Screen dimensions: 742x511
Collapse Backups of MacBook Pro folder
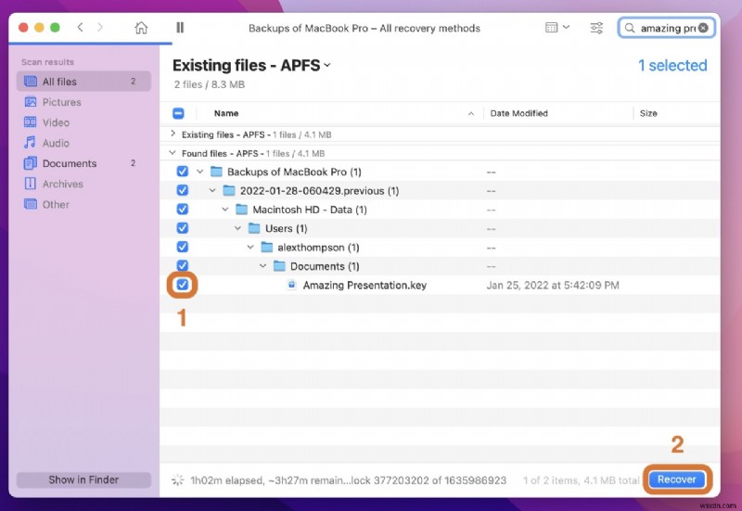click(x=200, y=172)
